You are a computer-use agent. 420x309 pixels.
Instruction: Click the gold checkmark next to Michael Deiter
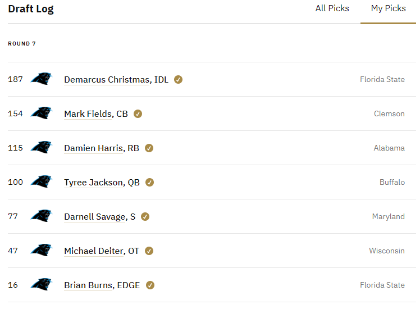[x=149, y=251]
